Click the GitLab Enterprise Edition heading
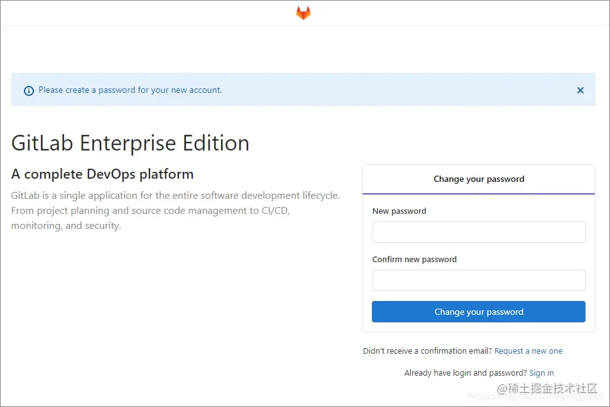610x407 pixels. 130,143
